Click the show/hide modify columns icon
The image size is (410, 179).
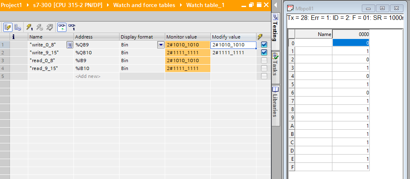coord(7,27)
